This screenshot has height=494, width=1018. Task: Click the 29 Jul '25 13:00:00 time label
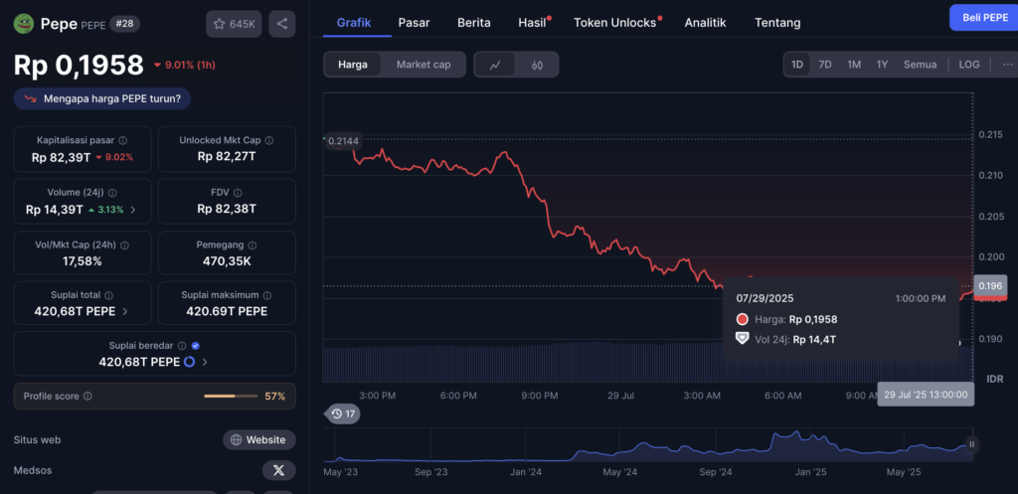click(926, 394)
